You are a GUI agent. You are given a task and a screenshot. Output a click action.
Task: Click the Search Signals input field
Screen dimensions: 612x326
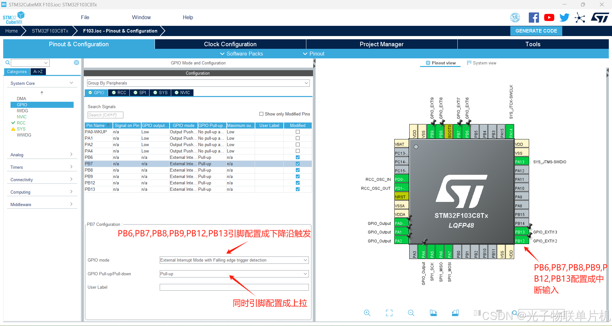(105, 115)
